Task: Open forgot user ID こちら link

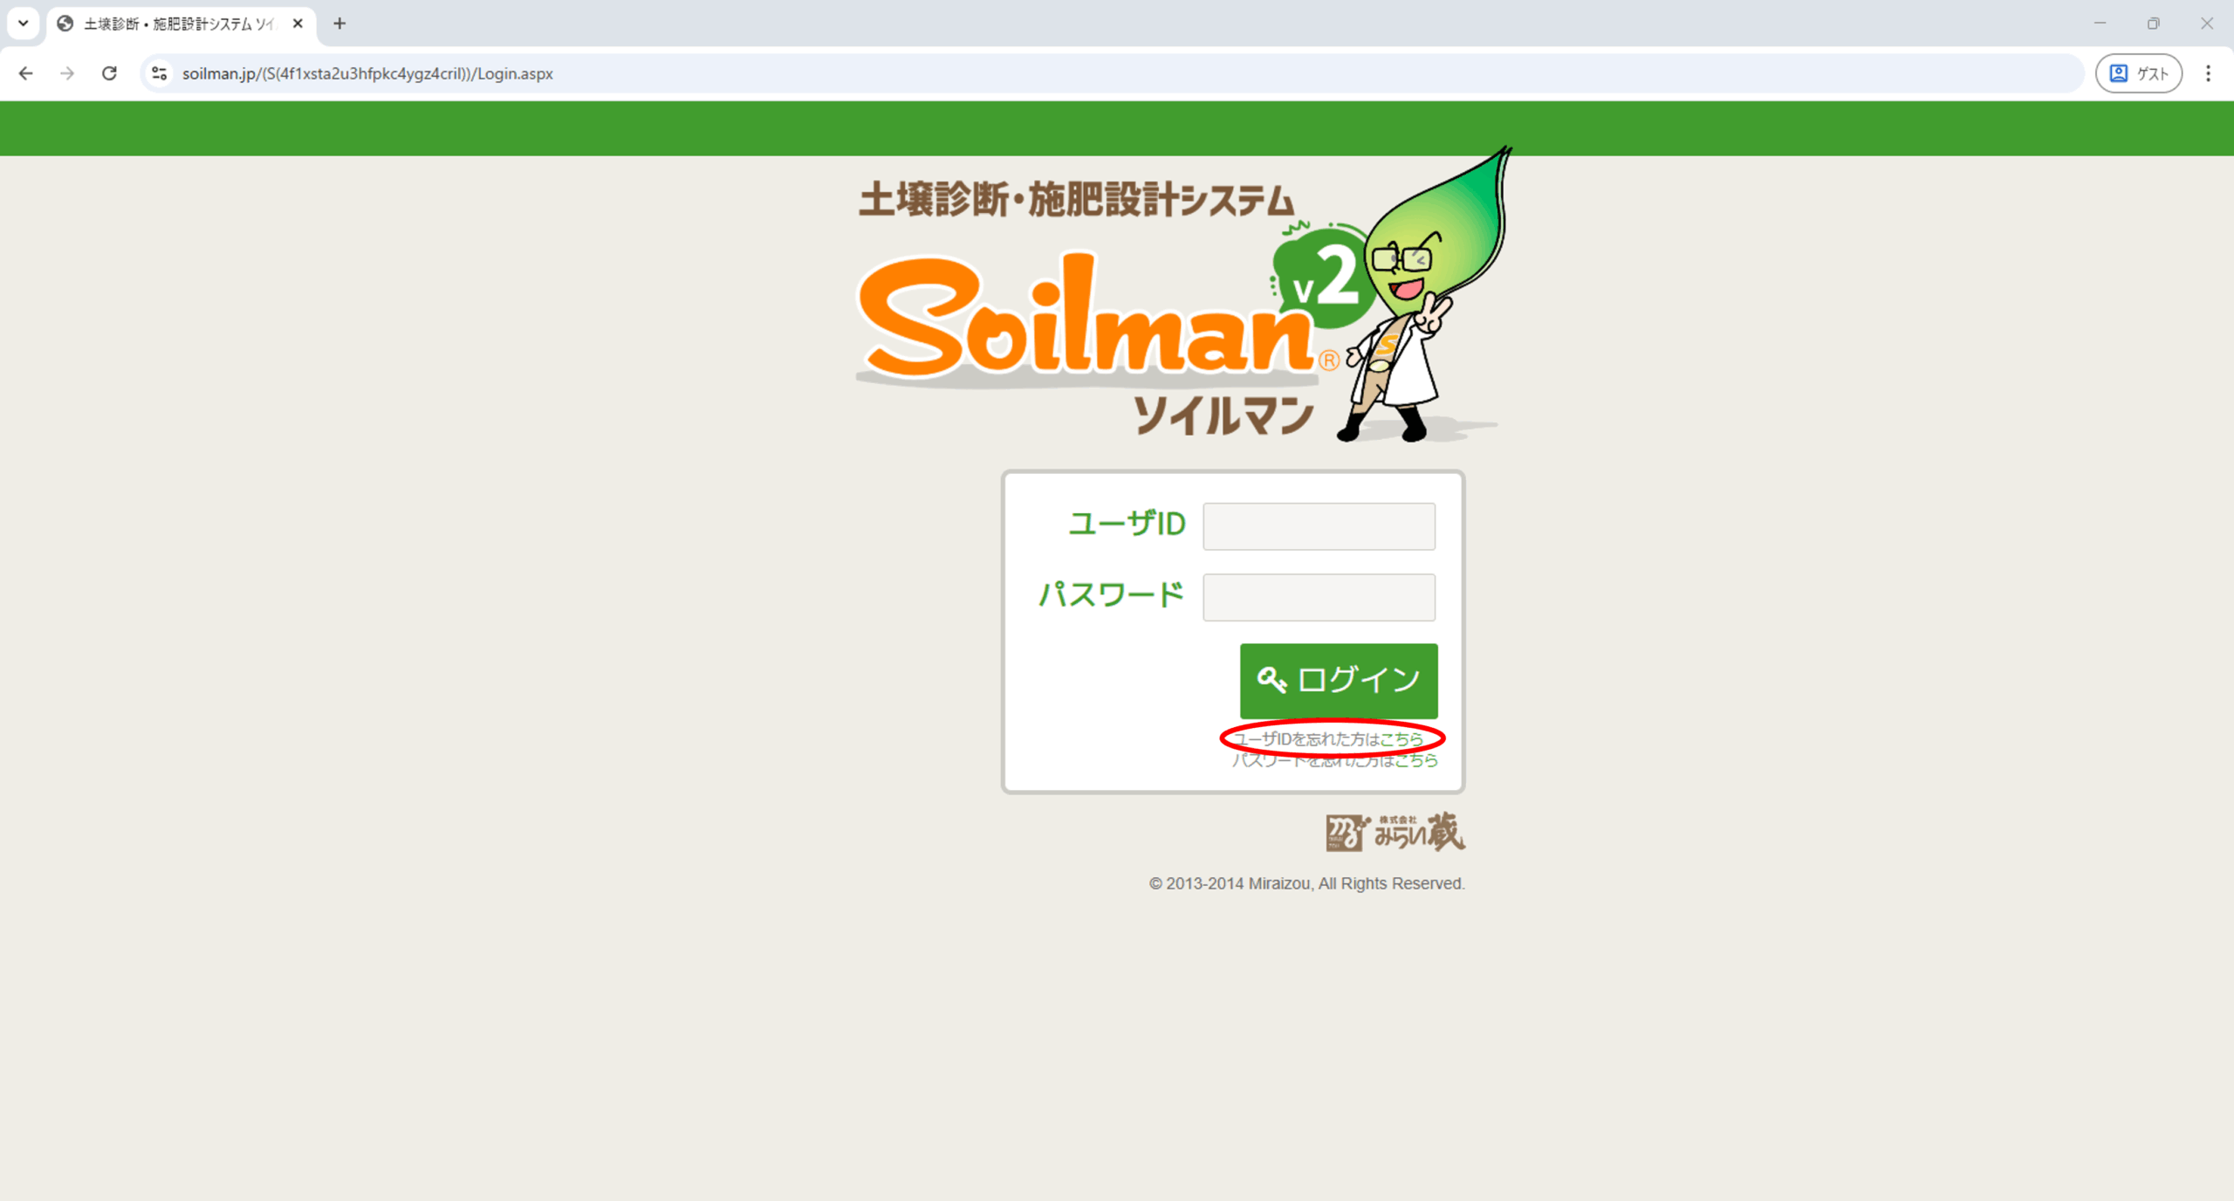Action: point(1401,739)
